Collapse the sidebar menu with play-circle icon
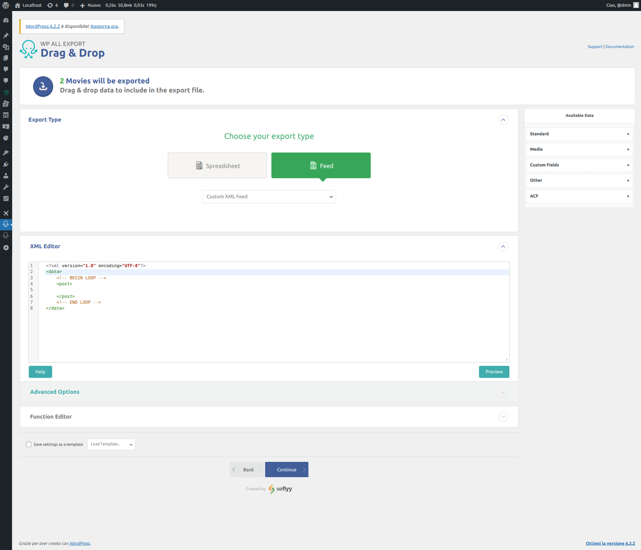The width and height of the screenshot is (641, 550). click(6, 248)
